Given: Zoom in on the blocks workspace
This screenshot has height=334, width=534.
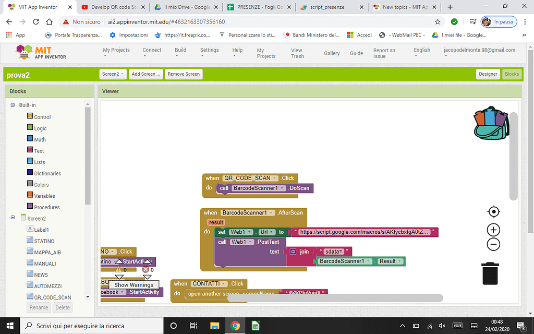Looking at the screenshot, I should [493, 230].
